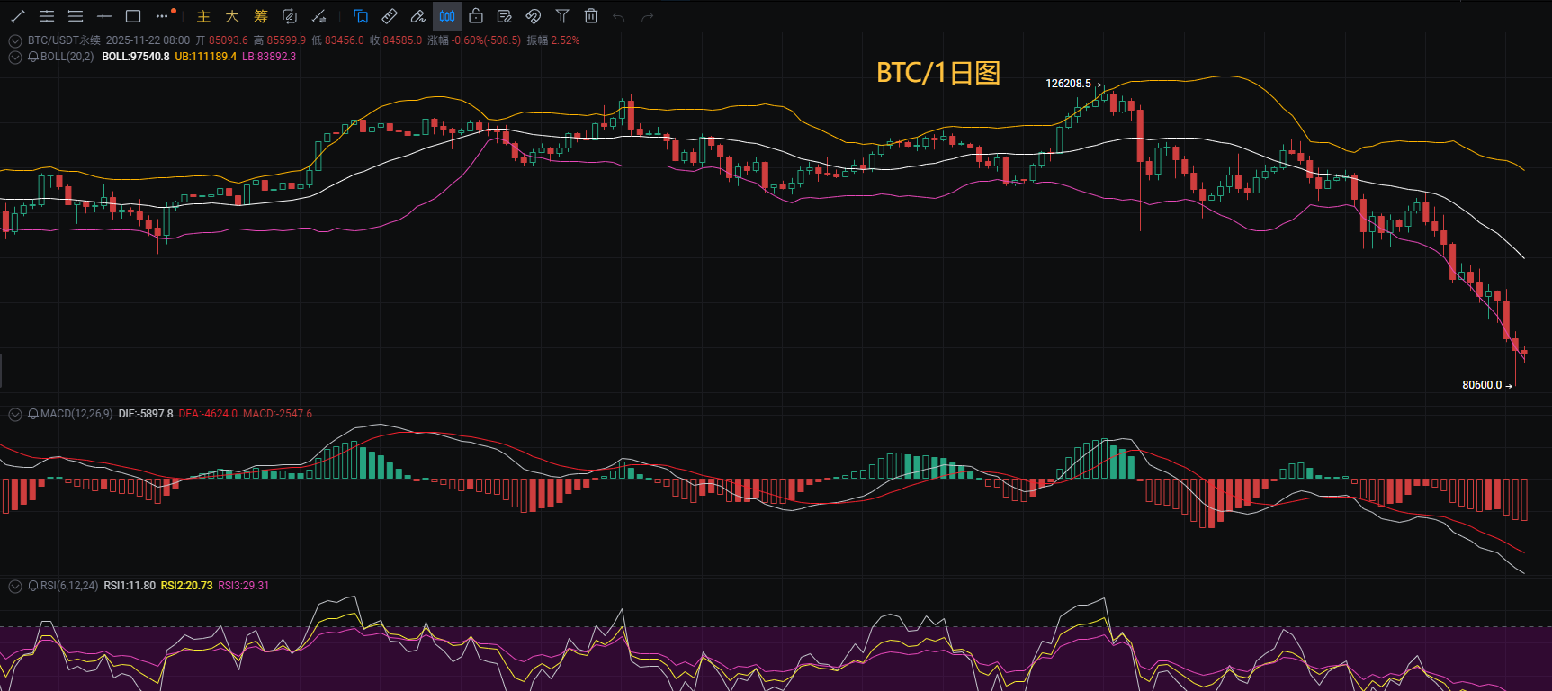Click the eraser tool icon
The height and width of the screenshot is (691, 1552).
click(418, 16)
